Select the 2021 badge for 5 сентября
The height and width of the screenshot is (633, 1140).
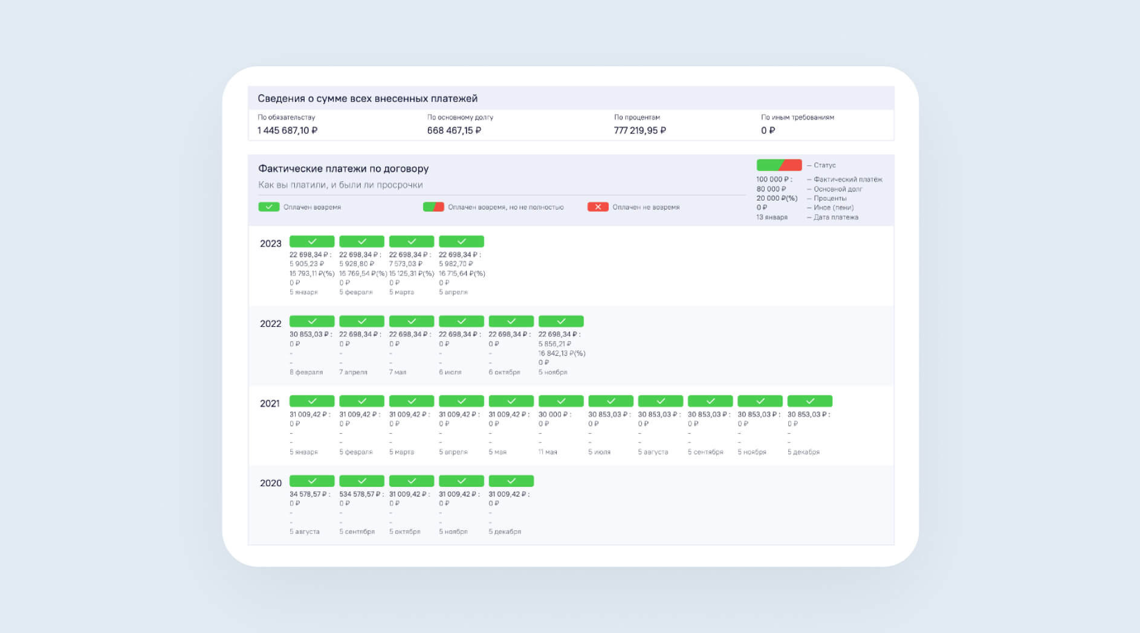(710, 401)
